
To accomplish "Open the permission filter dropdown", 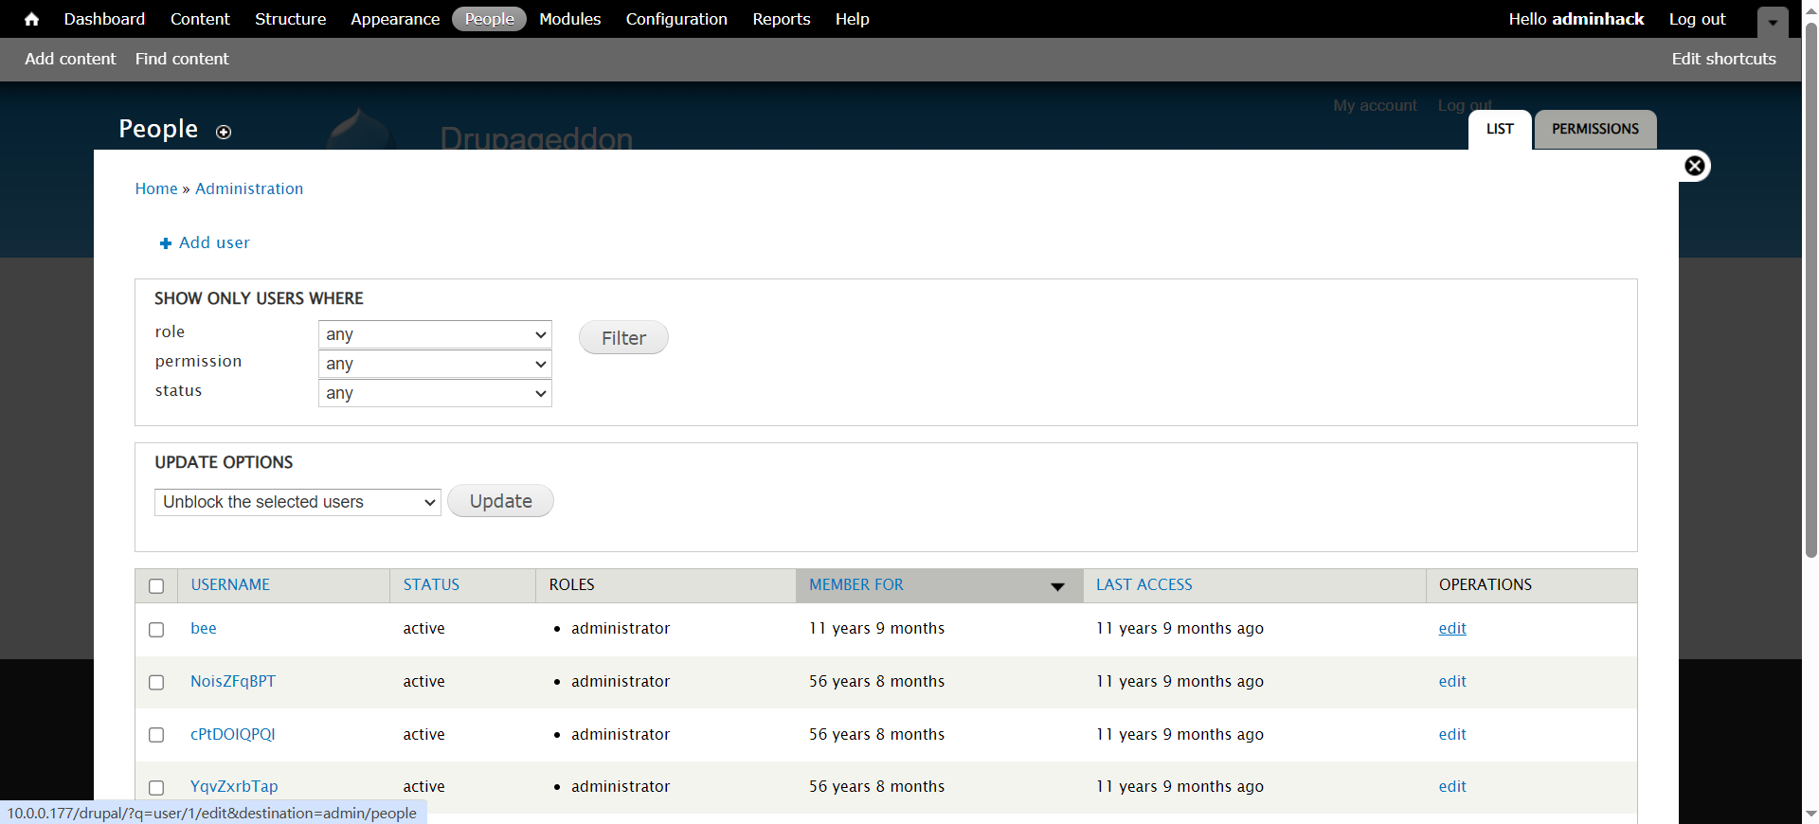I will click(435, 364).
